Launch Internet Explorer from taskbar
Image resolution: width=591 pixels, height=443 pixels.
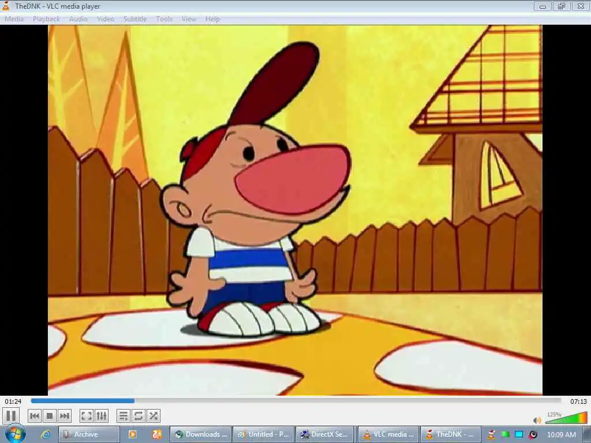[x=46, y=434]
